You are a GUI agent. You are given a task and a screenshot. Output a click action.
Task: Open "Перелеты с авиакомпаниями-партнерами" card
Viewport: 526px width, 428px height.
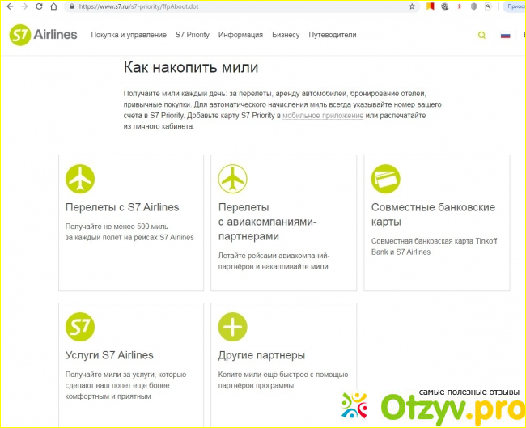click(x=267, y=222)
